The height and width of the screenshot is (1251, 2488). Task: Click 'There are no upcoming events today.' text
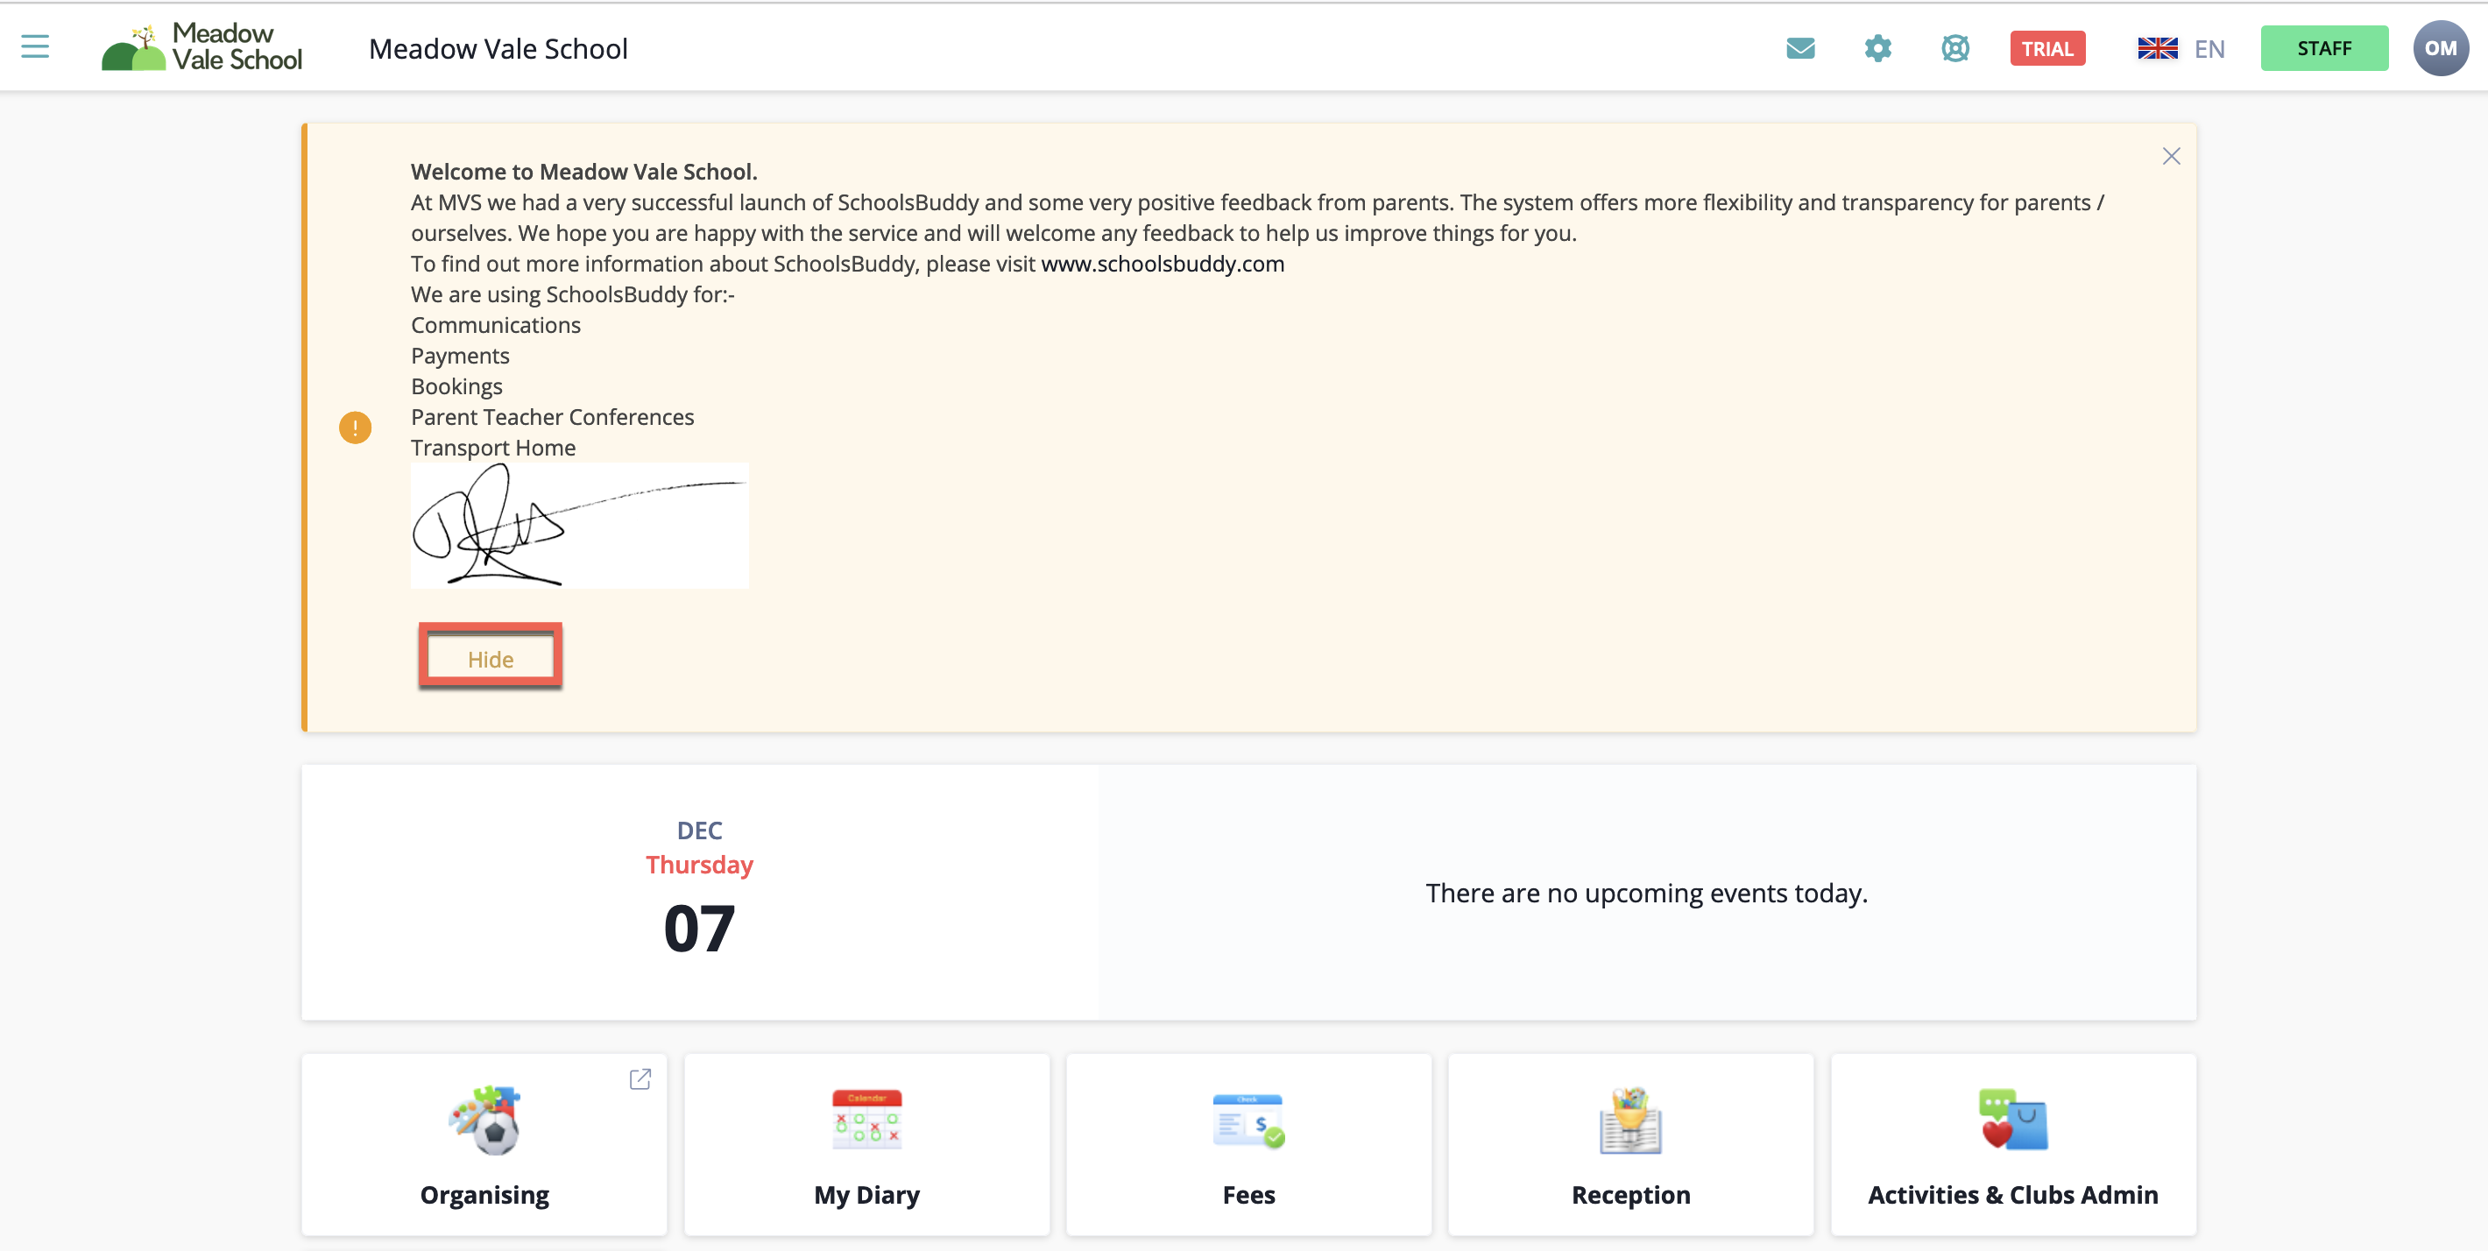(x=1647, y=893)
